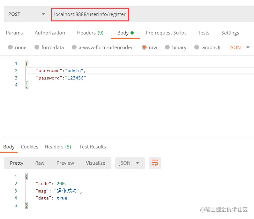Open request Headers (9) tab
The height and width of the screenshot is (219, 254).
pyautogui.click(x=90, y=33)
